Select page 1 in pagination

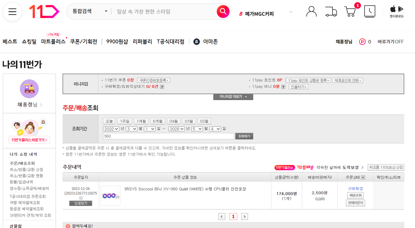coord(233,216)
